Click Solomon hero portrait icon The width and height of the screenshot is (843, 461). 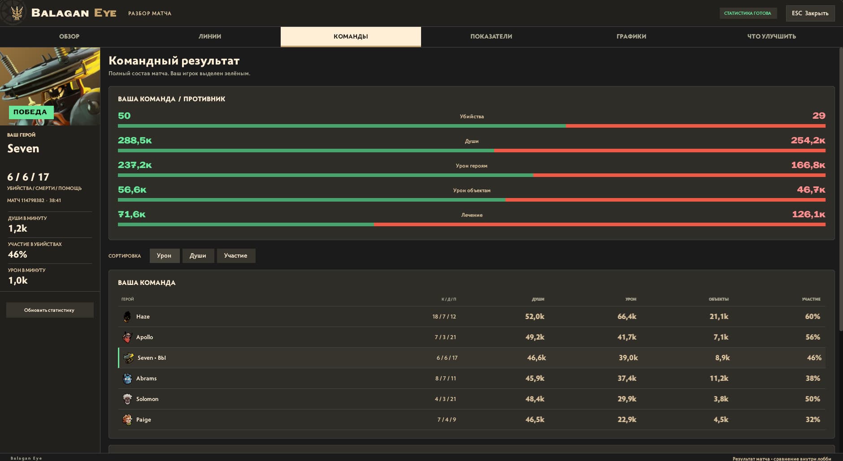tap(127, 399)
